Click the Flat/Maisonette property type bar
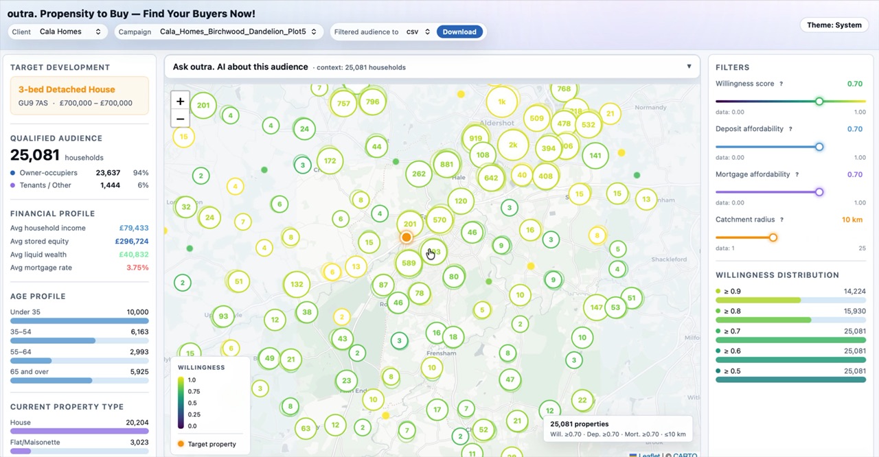 click(x=80, y=451)
